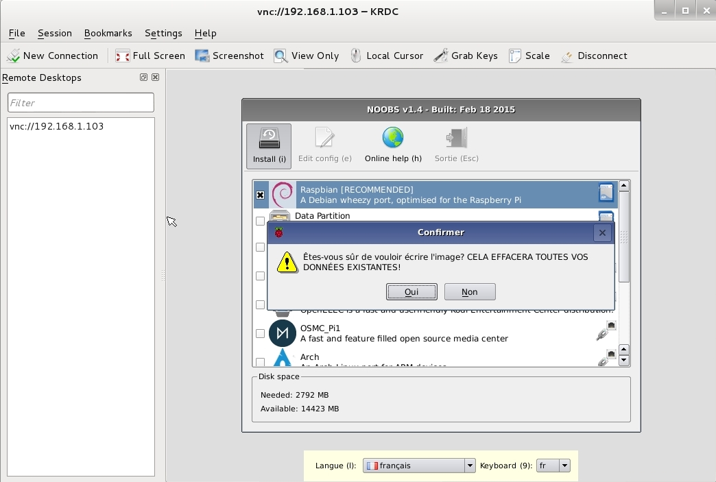Close the Confirmer dialog with X
The image size is (716, 482).
tap(602, 233)
